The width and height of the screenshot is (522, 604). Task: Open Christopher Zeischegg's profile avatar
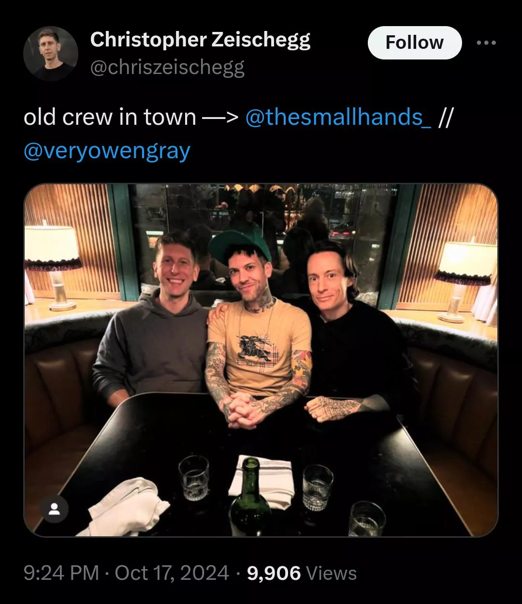coord(51,53)
